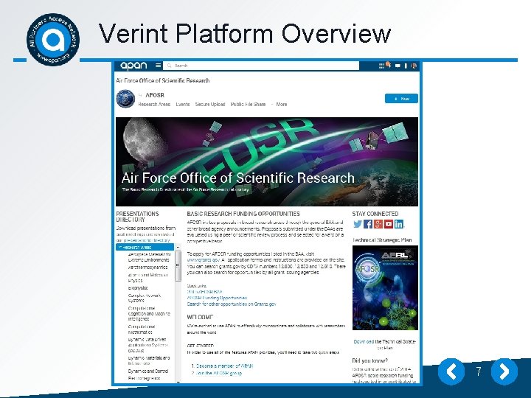Open the Public File Share tab
This screenshot has height=398, width=531.
249,104
